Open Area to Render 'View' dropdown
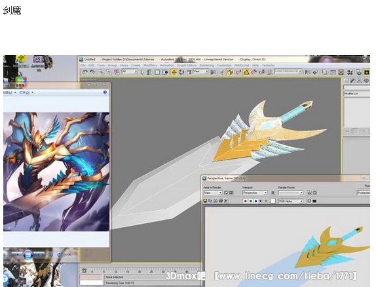Screen dimensions: 376x287 click(213, 193)
